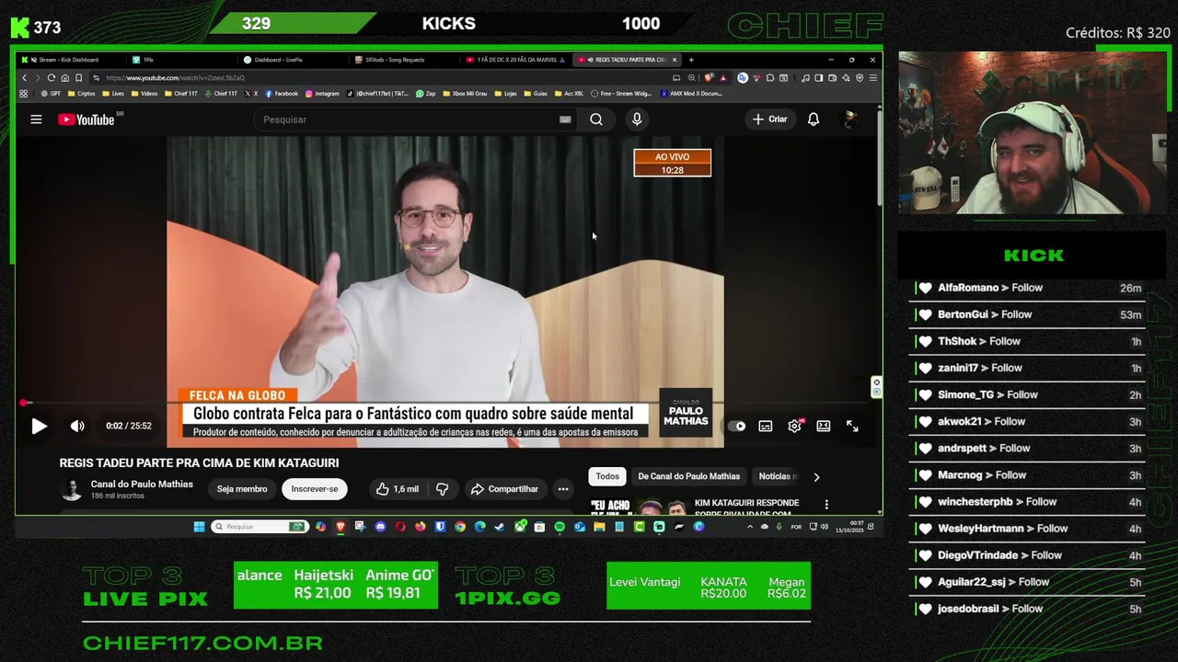1178x662 pixels.
Task: Open Spotify from the taskbar
Action: tap(560, 527)
